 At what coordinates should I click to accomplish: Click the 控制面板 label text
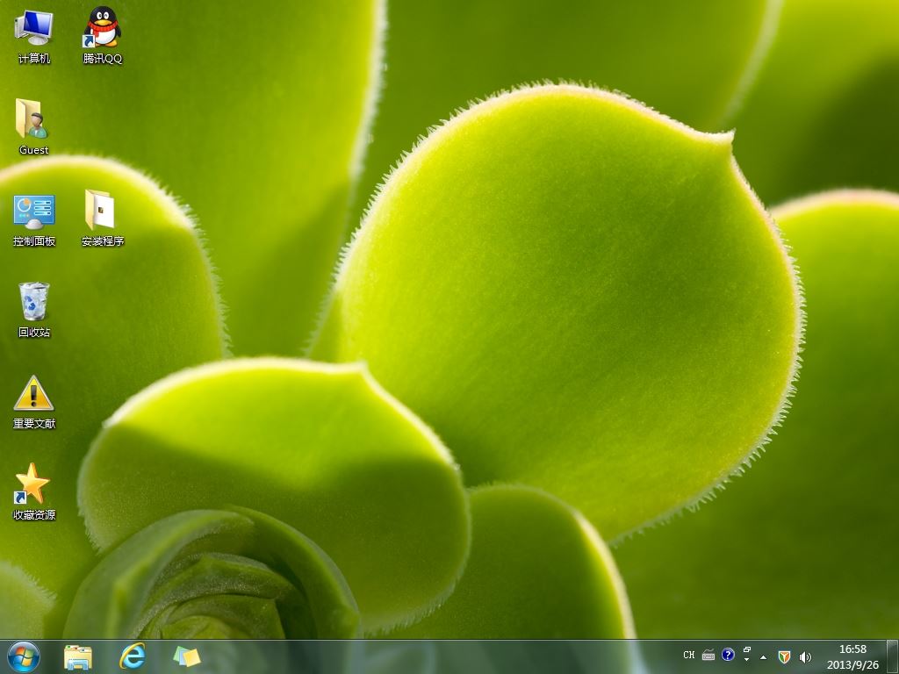coord(34,241)
